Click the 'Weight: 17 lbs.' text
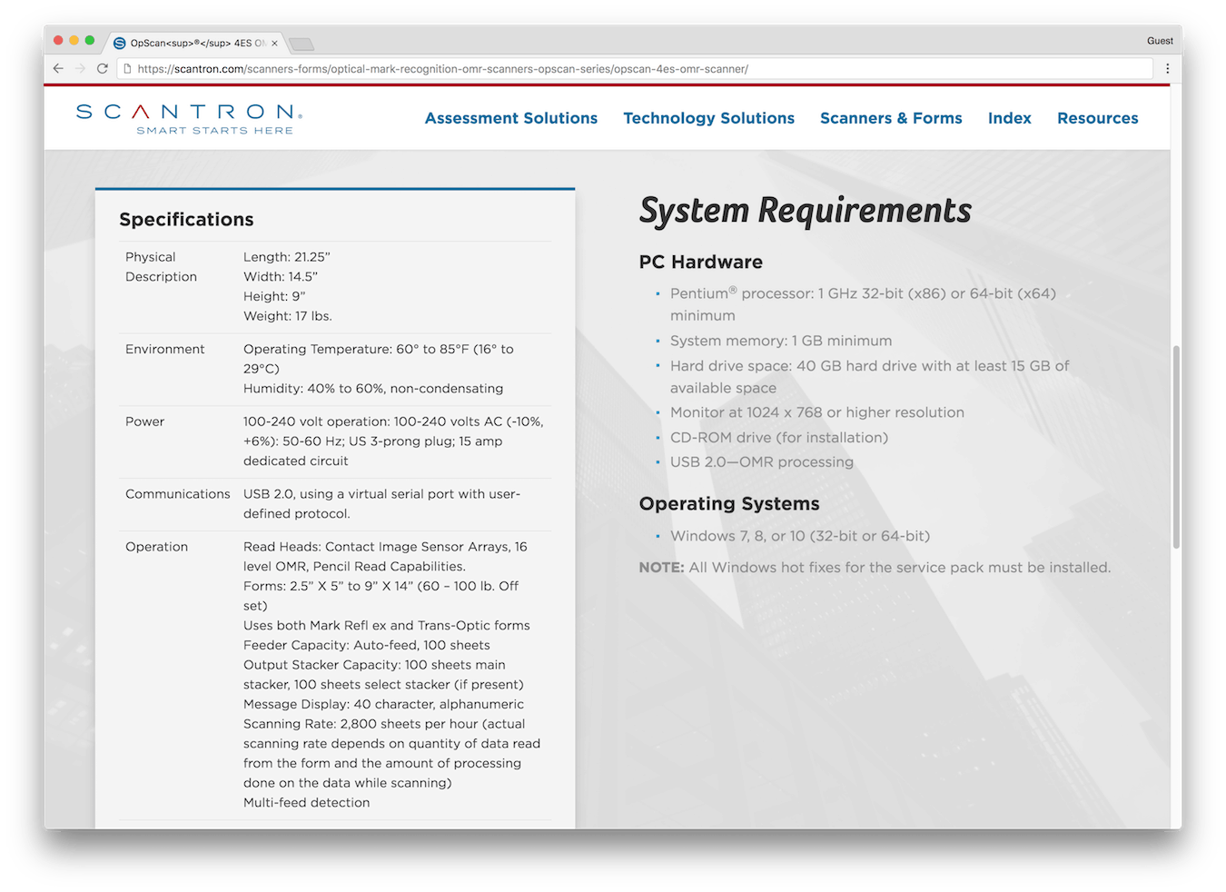The height and width of the screenshot is (892, 1226). (x=288, y=316)
